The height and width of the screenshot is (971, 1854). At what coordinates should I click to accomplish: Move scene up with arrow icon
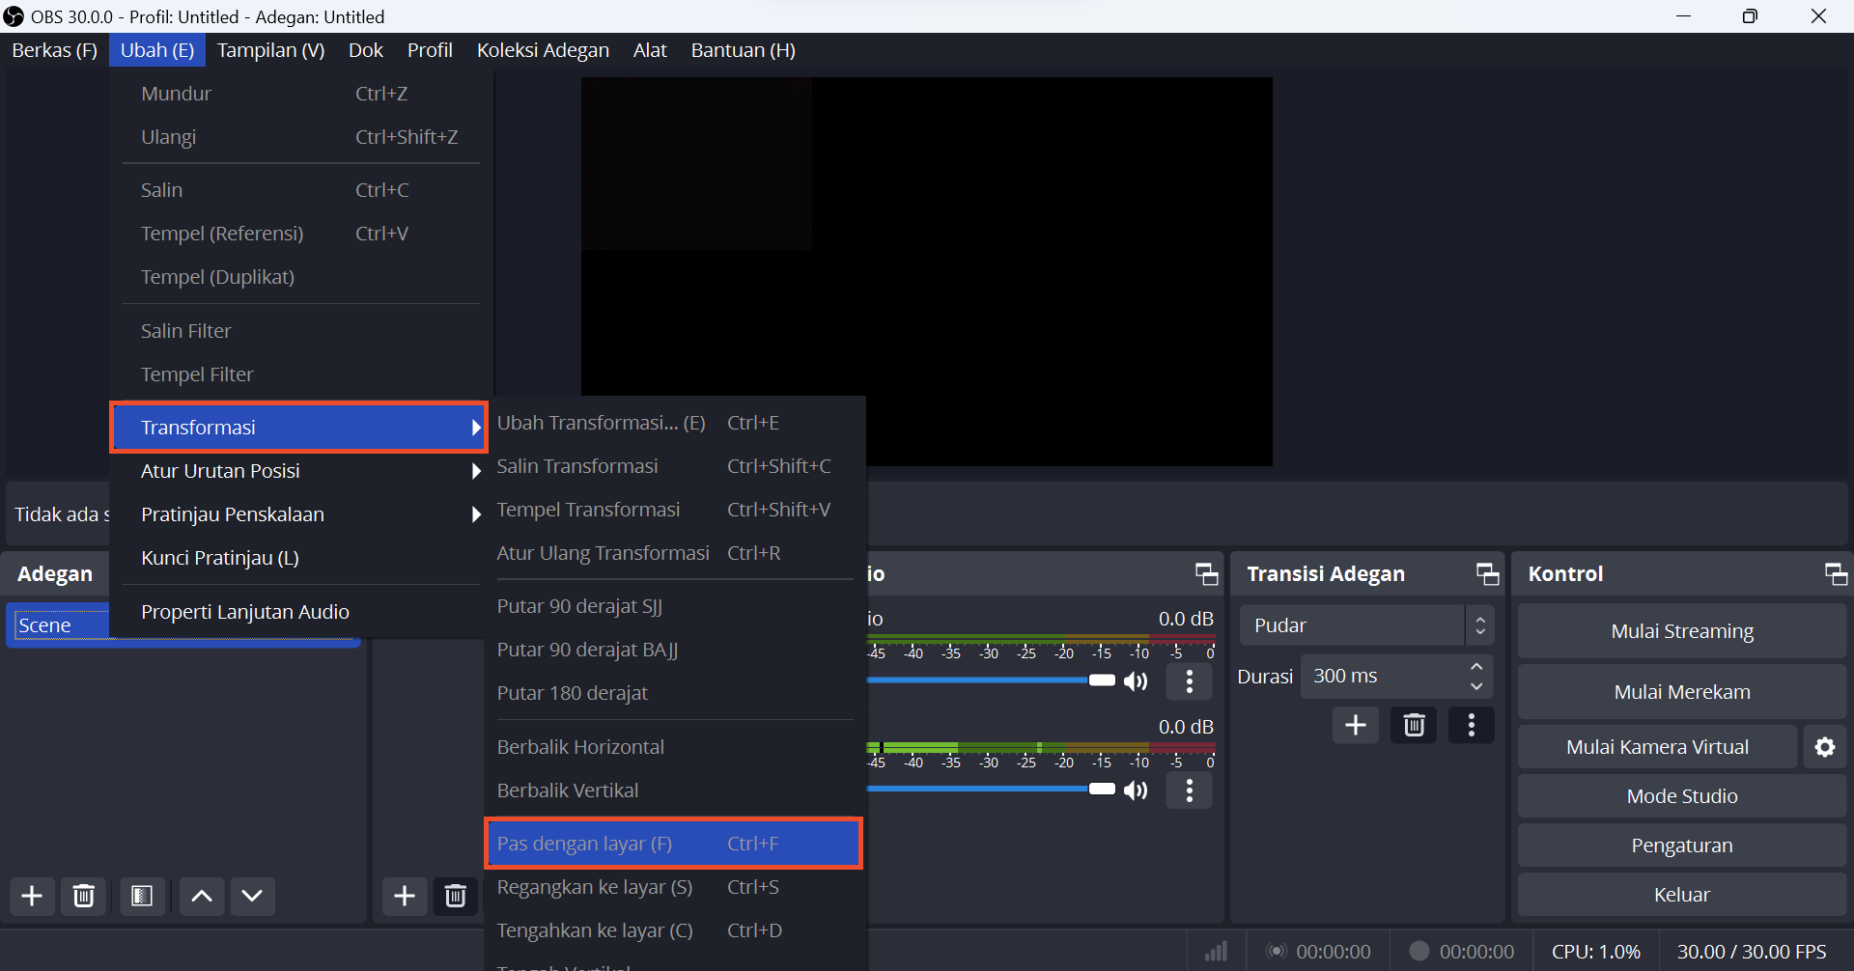tap(202, 896)
